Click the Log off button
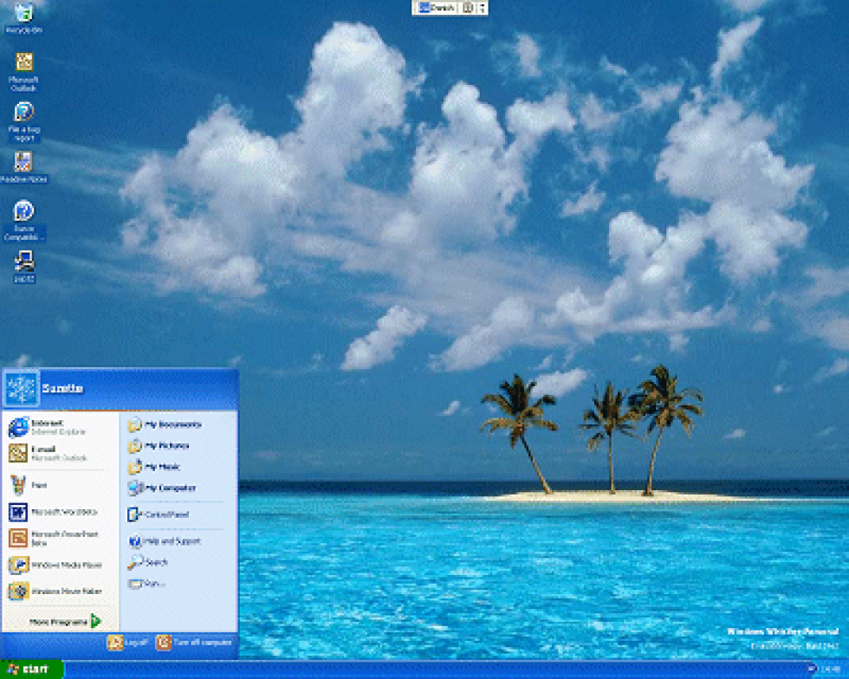 [126, 642]
